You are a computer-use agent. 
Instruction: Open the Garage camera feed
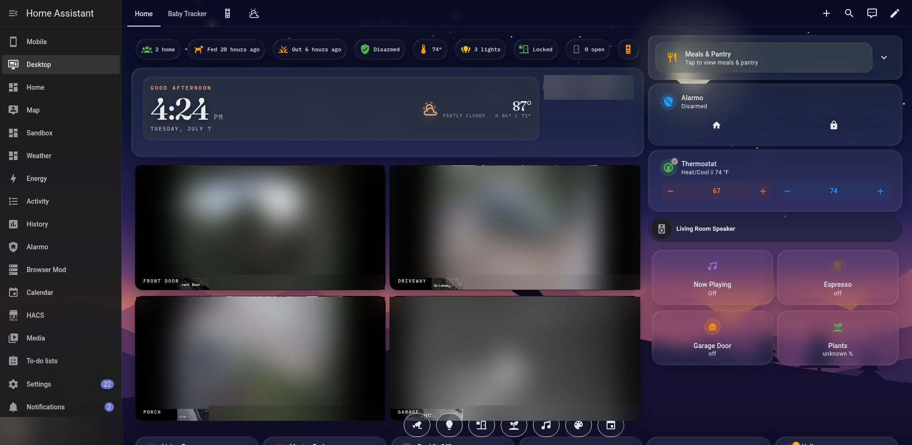point(515,359)
